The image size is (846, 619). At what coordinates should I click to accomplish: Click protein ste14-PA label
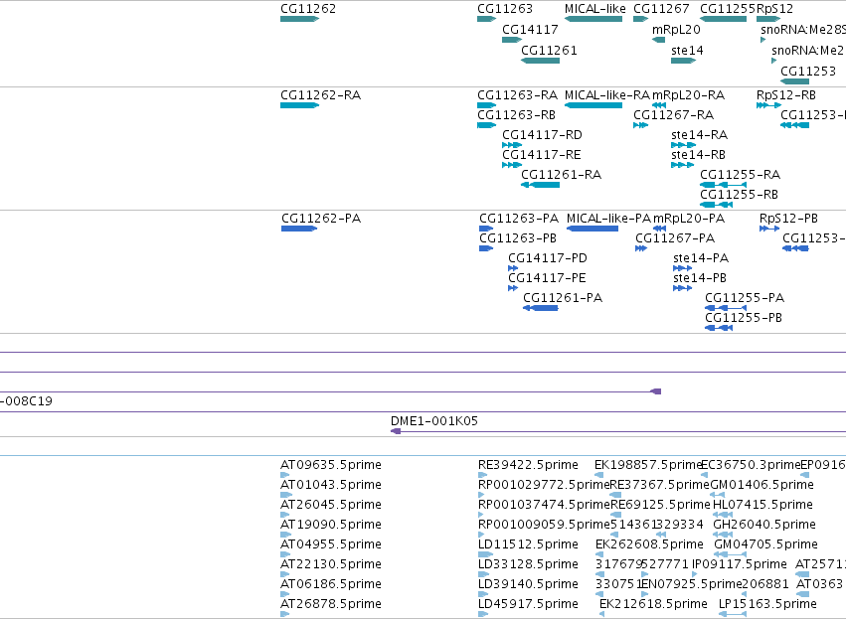701,258
